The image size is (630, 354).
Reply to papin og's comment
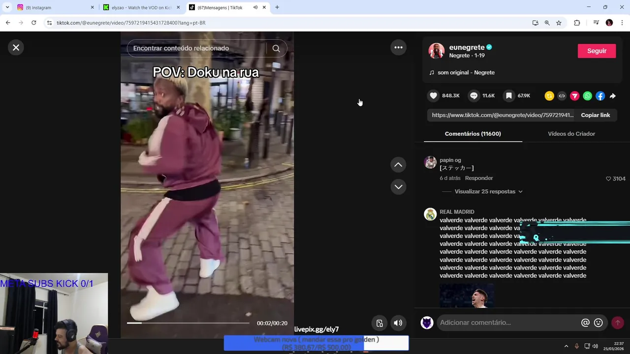point(479,178)
